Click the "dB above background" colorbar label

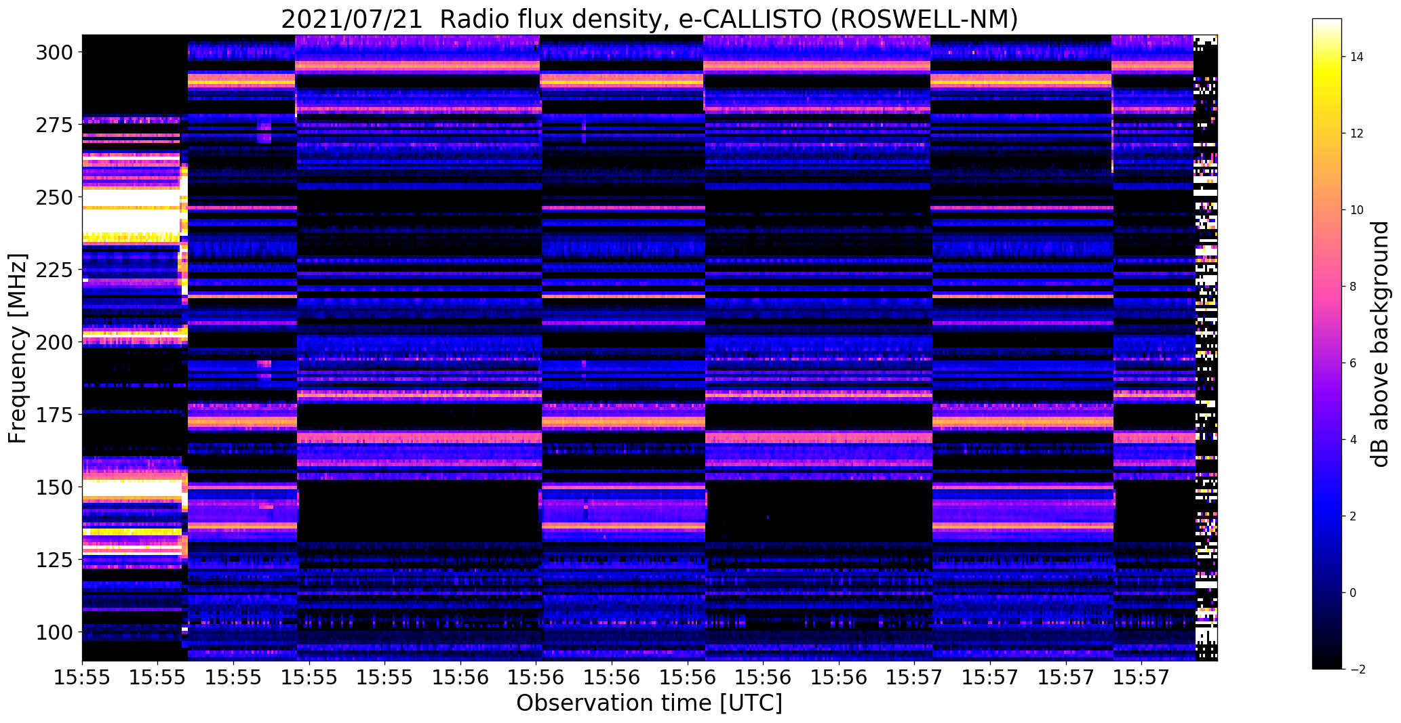point(1379,344)
